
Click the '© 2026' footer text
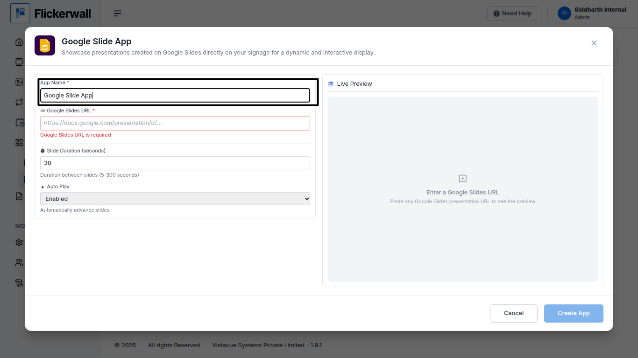[x=125, y=345]
